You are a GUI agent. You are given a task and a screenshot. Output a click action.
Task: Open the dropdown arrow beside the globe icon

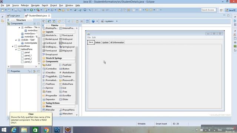point(97,21)
